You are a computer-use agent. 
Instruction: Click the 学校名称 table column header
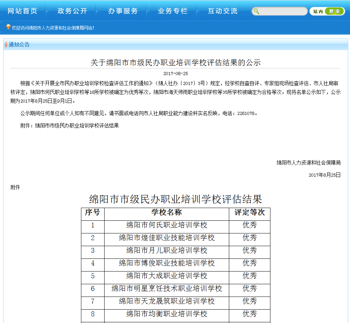coord(167,212)
